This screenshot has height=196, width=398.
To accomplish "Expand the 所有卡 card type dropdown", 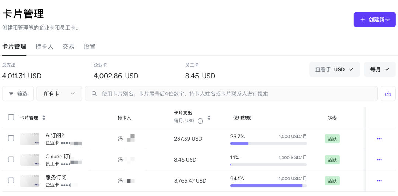I will click(59, 93).
